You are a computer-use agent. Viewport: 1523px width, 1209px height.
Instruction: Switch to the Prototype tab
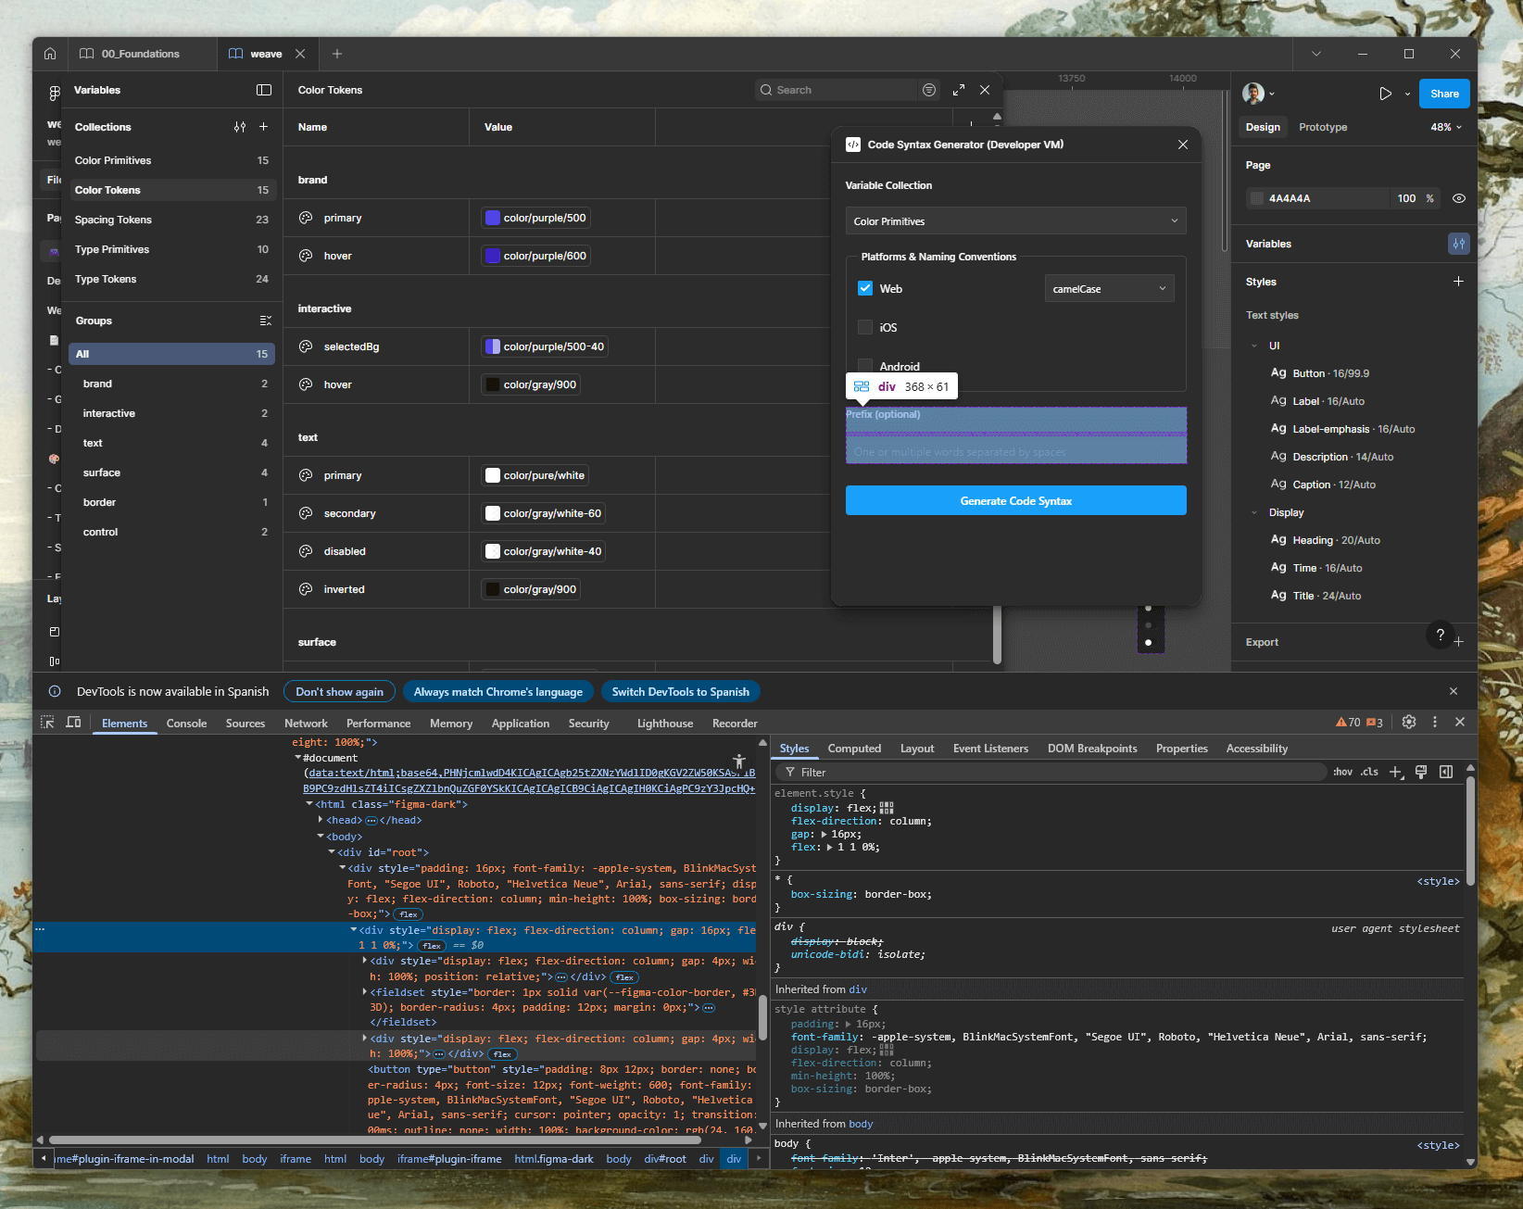tap(1322, 127)
